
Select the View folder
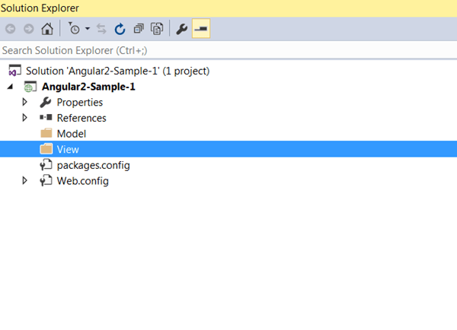tap(67, 149)
